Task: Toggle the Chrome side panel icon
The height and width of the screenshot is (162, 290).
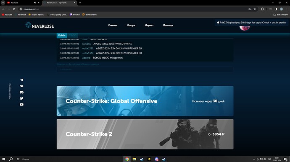Action: tap(276, 9)
